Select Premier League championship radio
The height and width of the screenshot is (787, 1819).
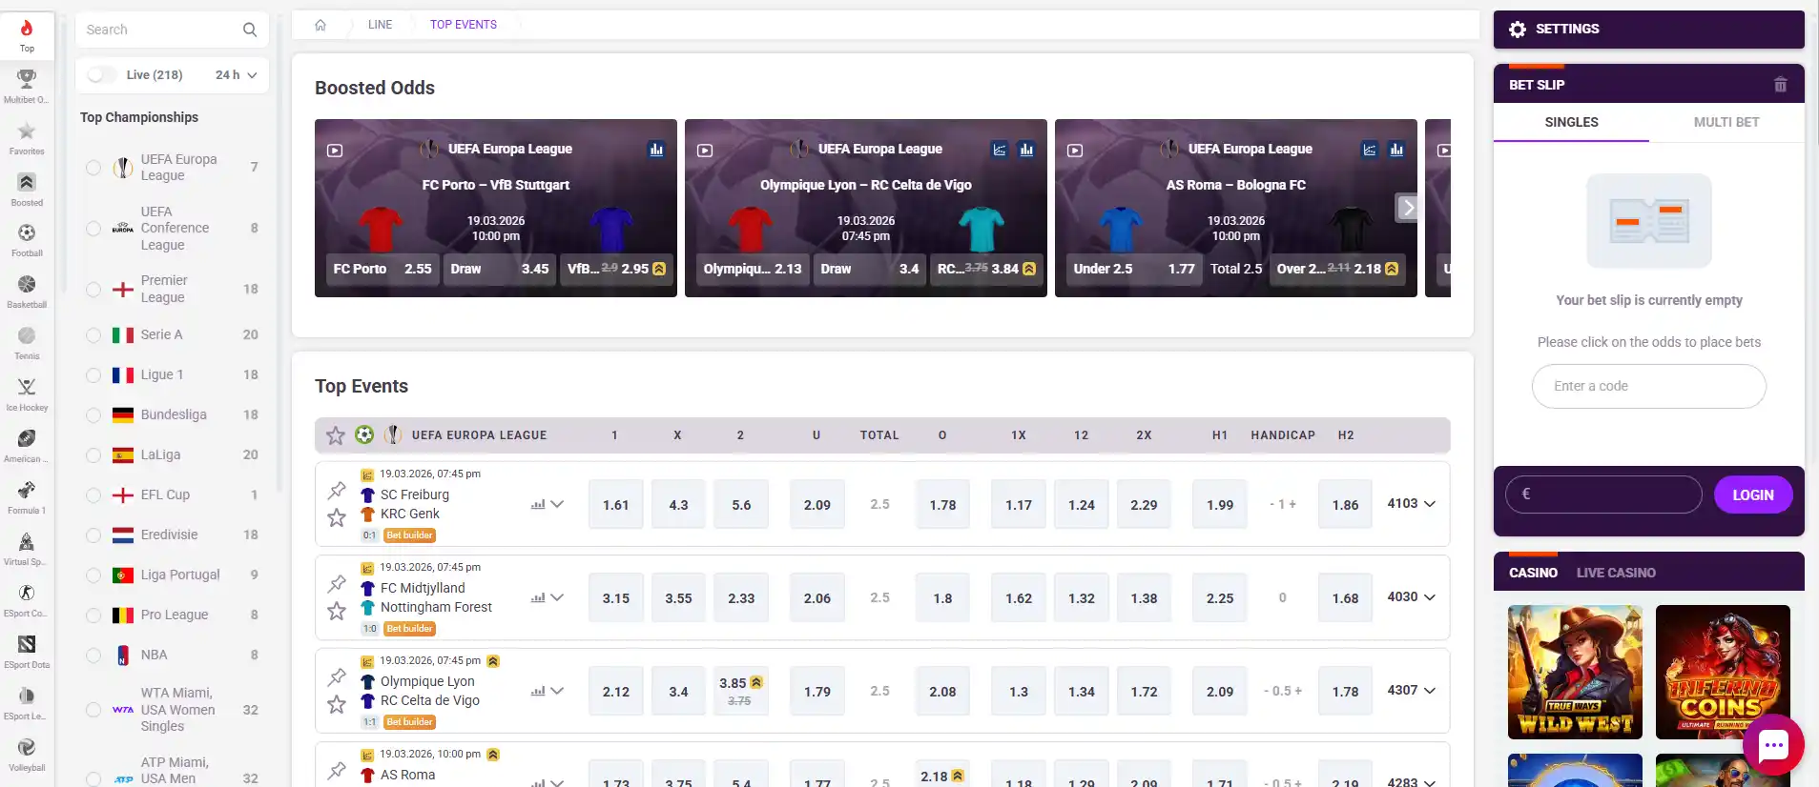click(x=93, y=290)
